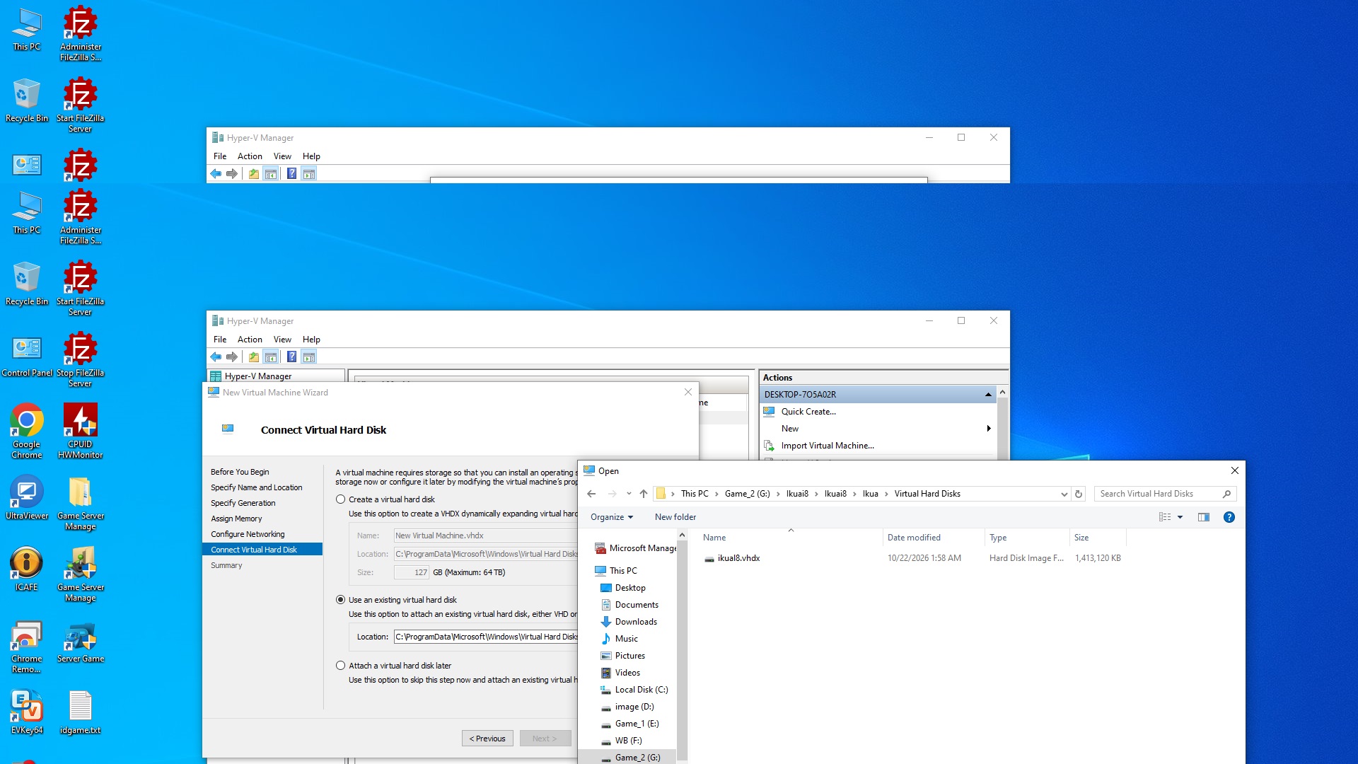This screenshot has height=764, width=1358.
Task: Expand the address bar history dropdown
Action: 1064,494
